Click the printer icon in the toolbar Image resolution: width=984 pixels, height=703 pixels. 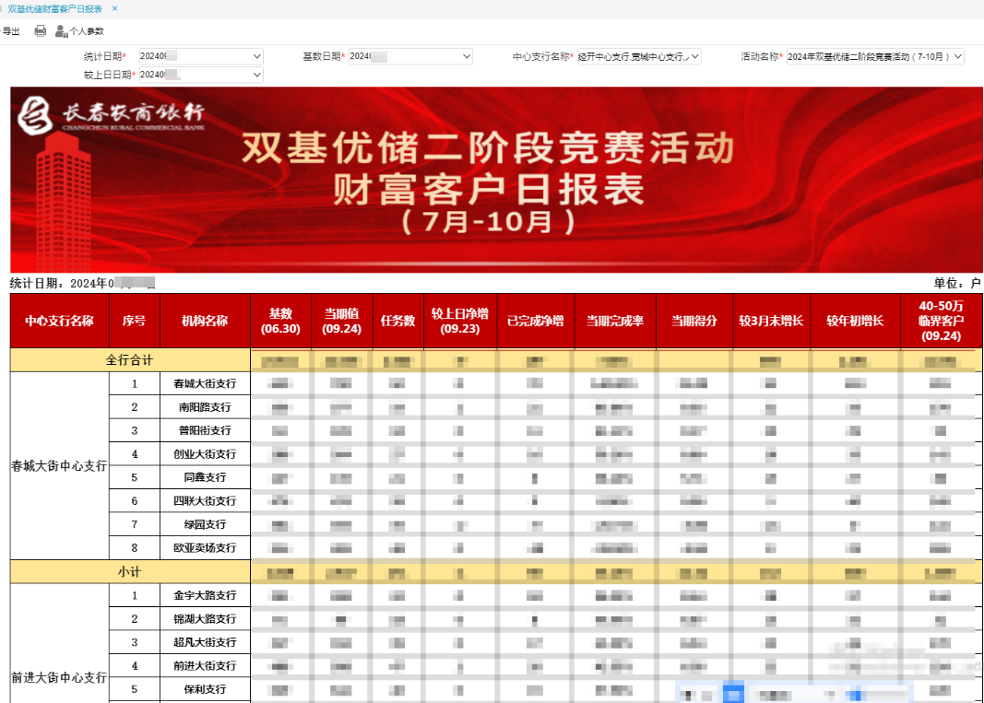41,30
